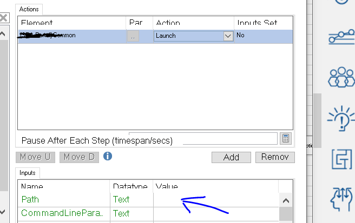Viewport: 355px width, 223px height.
Task: Click the maze icon in sidebar
Action: coord(342,159)
